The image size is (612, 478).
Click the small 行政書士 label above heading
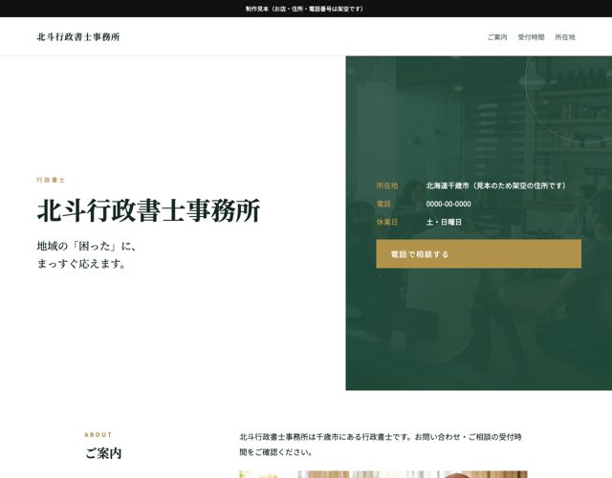coord(51,180)
